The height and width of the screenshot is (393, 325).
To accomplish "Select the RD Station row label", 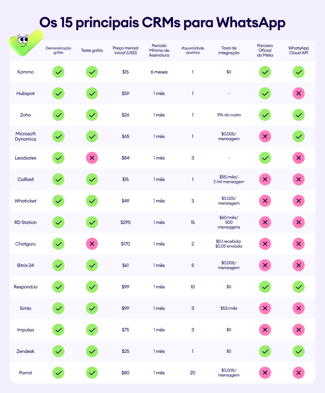I will click(26, 222).
